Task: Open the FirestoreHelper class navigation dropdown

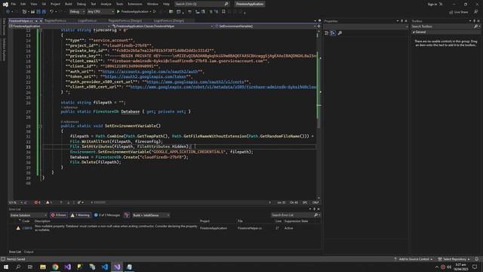Action: (163, 26)
